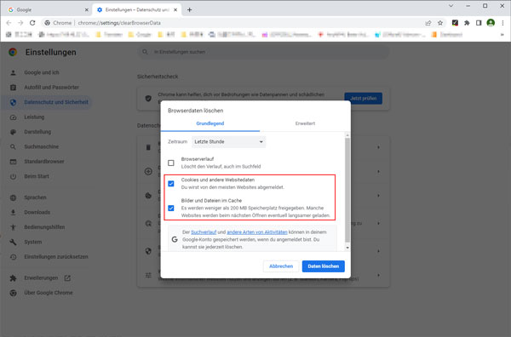Close the Einstellungen tab
The height and width of the screenshot is (337, 511).
175,9
